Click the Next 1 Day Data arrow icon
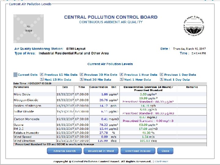Viewport: 220px width, 165px height. point(162,79)
